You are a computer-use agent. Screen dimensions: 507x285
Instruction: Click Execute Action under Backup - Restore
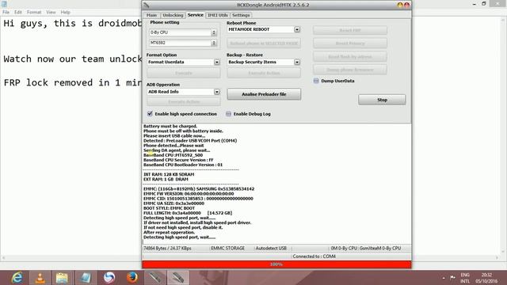tap(264, 73)
